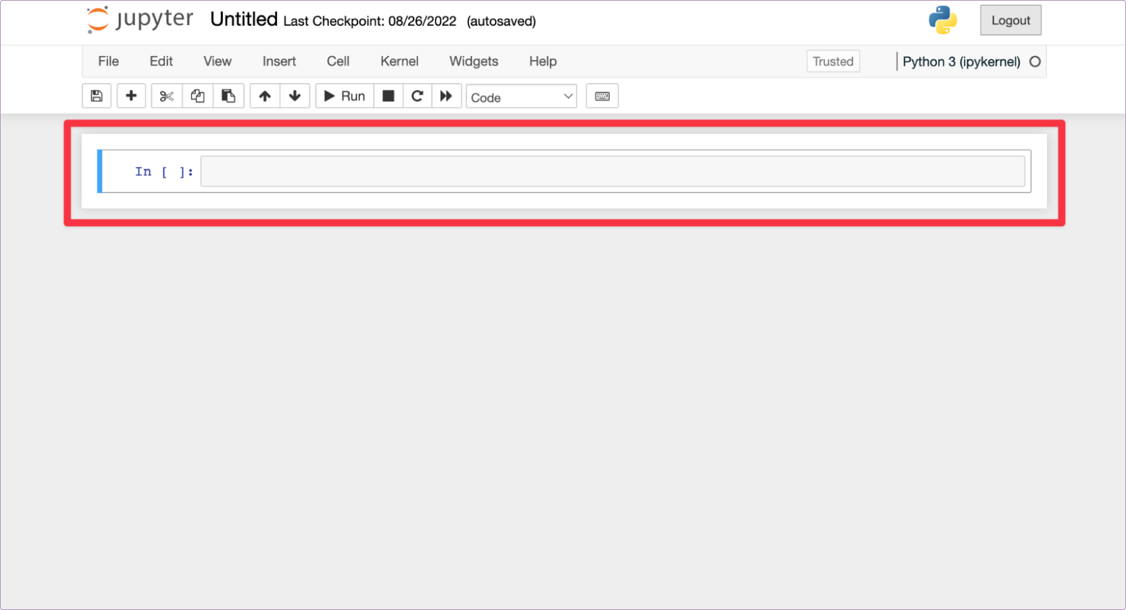
Task: Select the cell by its In [ ] prompt
Action: tap(164, 172)
